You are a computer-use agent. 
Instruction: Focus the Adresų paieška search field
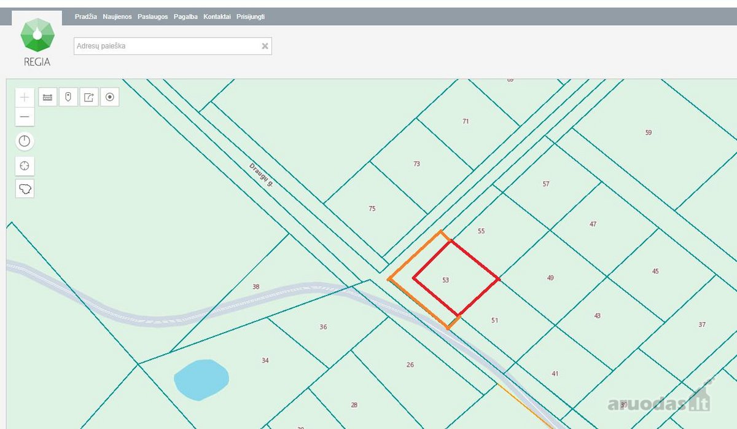[173, 45]
